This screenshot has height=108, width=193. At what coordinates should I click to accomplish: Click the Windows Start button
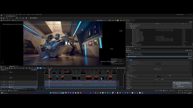(x=51, y=93)
